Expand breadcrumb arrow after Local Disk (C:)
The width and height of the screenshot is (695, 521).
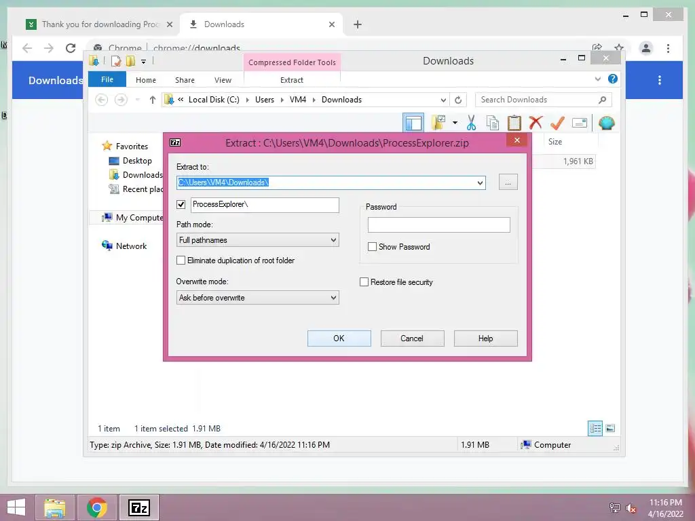(247, 100)
